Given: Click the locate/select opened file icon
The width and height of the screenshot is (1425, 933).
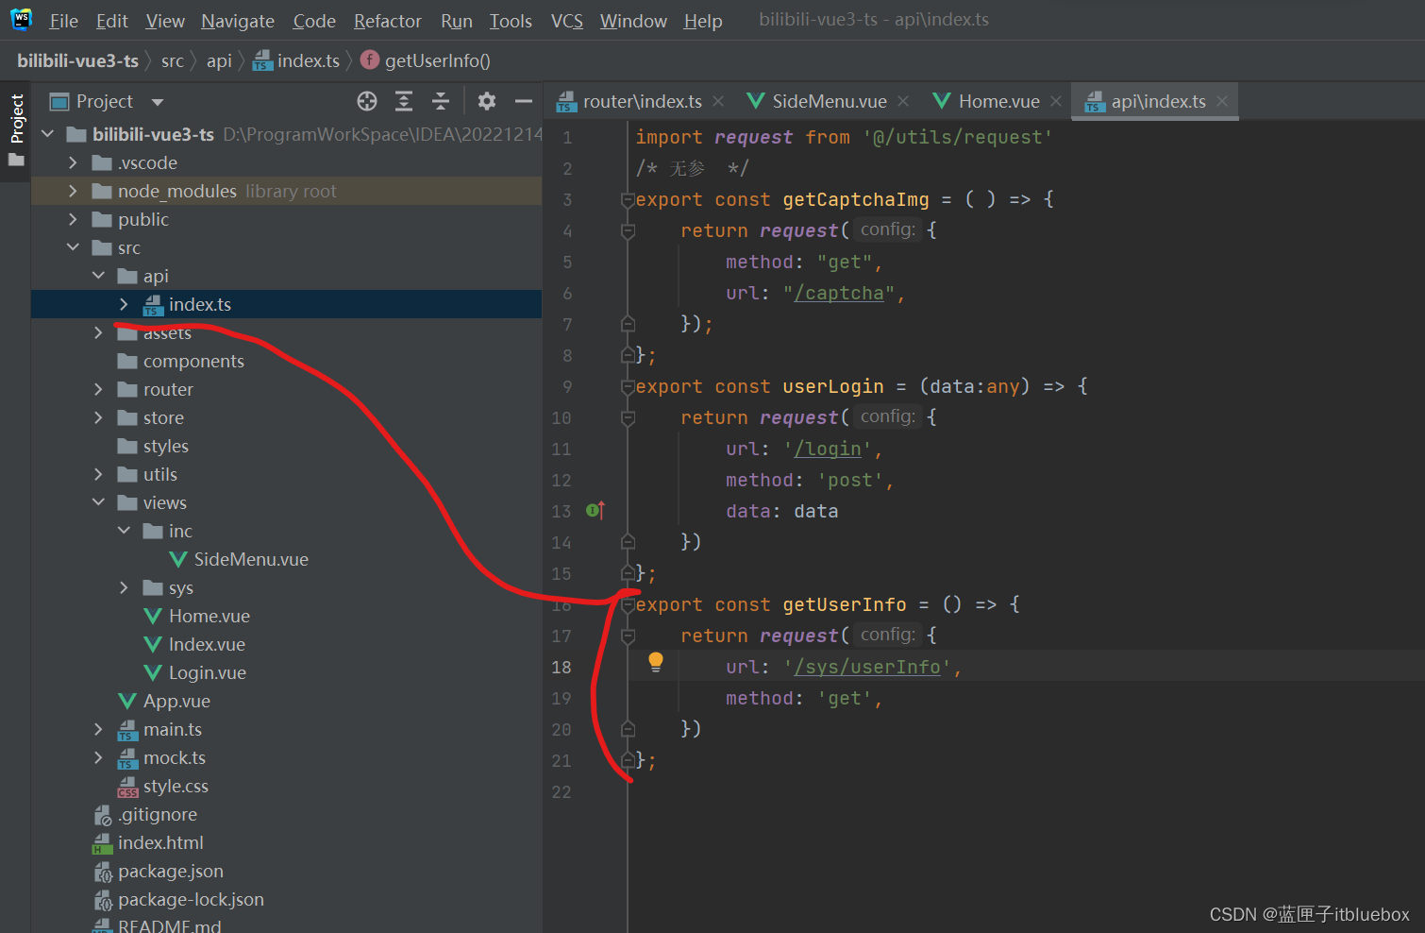Looking at the screenshot, I should (x=367, y=101).
